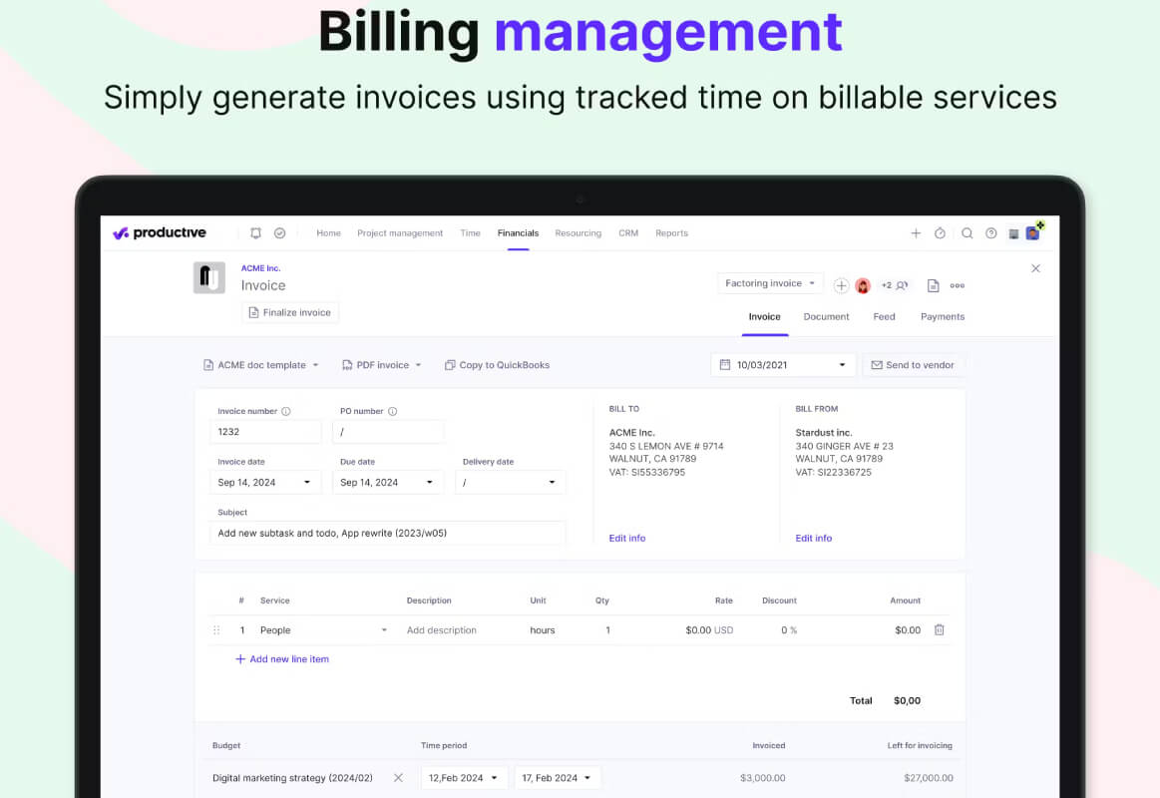Open the search magnifier icon

tap(967, 233)
